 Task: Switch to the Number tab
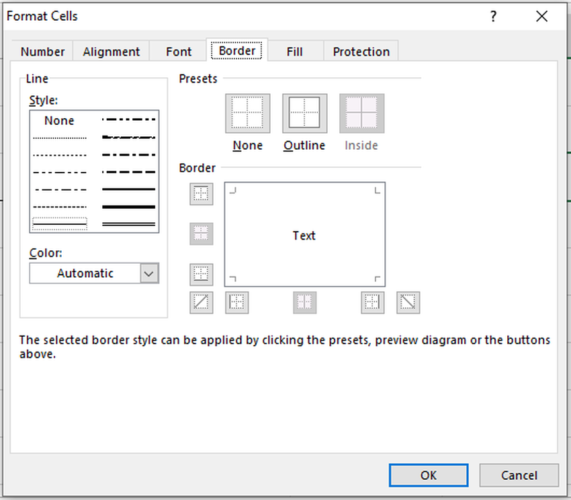click(43, 52)
